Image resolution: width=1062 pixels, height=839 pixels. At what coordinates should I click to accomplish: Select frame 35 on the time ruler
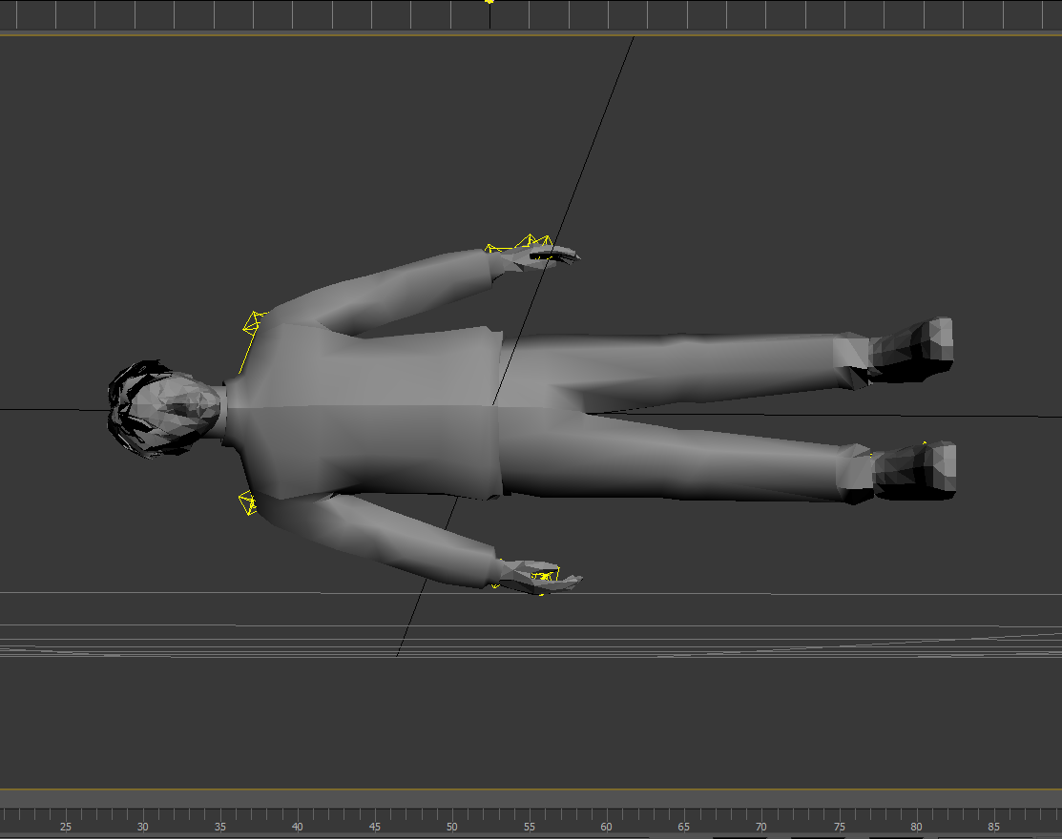point(220,827)
